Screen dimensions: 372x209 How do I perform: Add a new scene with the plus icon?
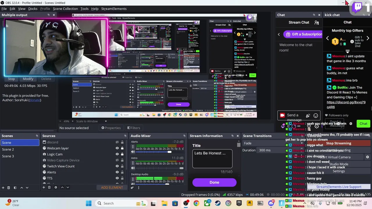3,188
